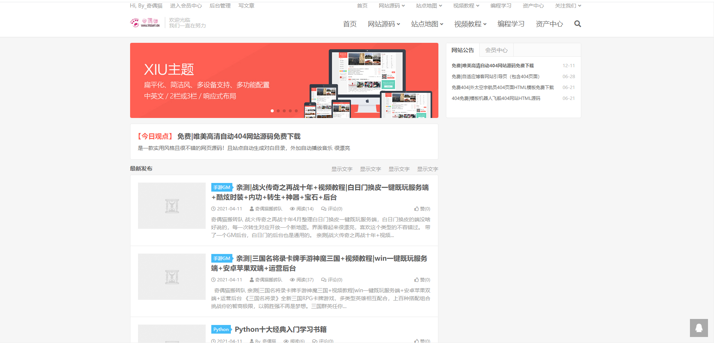Switch to 网站公告 tab
The image size is (714, 343).
[x=463, y=50]
